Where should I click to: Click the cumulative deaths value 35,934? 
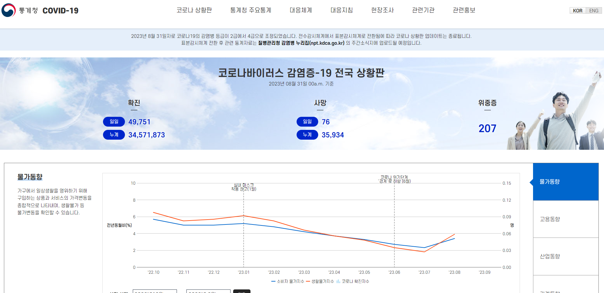click(x=333, y=135)
